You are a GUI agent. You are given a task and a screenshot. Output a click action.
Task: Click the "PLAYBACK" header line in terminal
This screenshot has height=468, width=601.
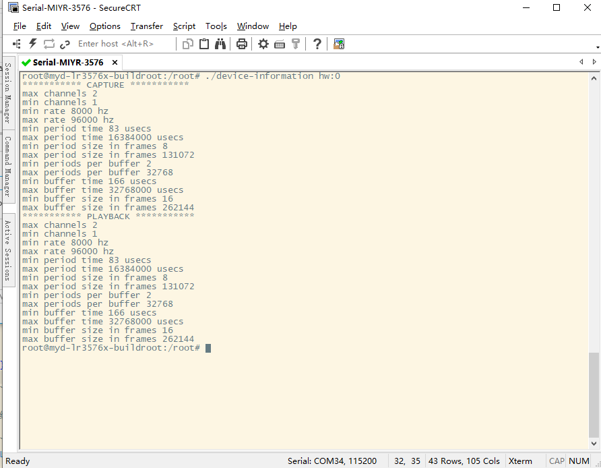108,216
